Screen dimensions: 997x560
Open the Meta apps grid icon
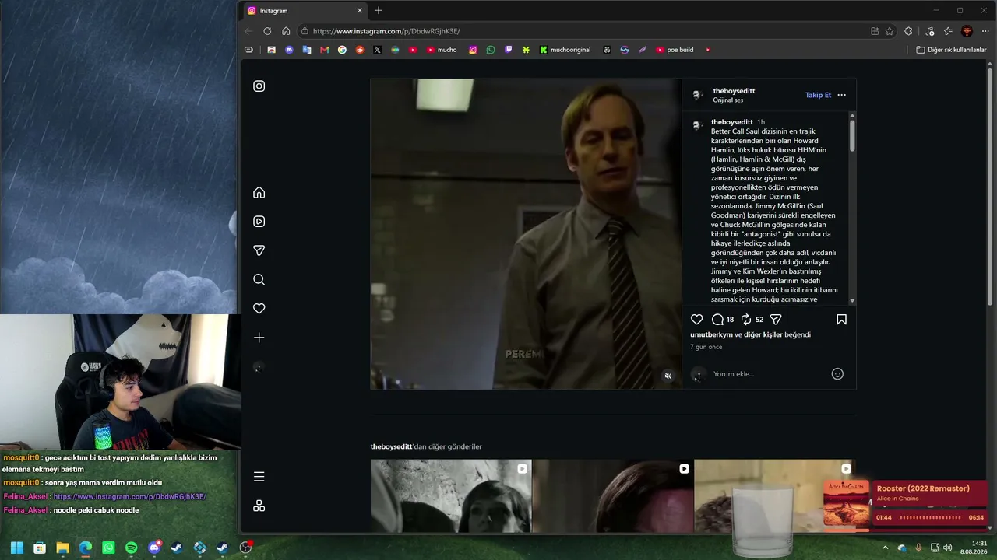point(259,506)
